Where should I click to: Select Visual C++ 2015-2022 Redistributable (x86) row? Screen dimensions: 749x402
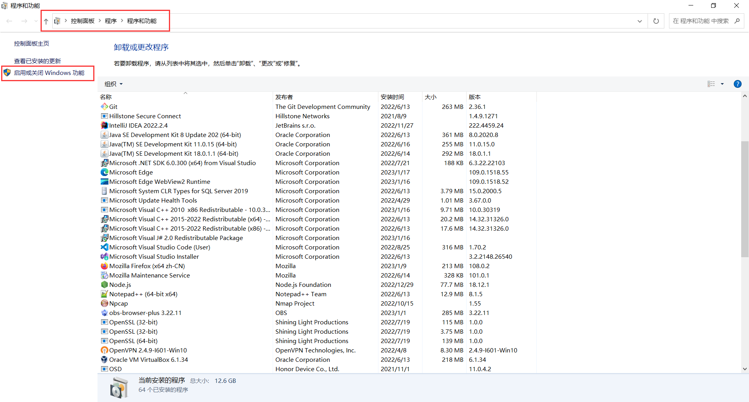pyautogui.click(x=317, y=228)
